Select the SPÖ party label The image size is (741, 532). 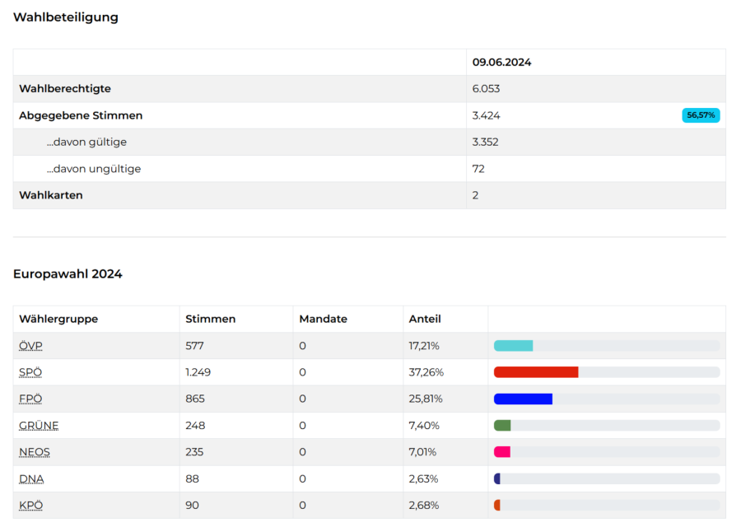(x=30, y=372)
